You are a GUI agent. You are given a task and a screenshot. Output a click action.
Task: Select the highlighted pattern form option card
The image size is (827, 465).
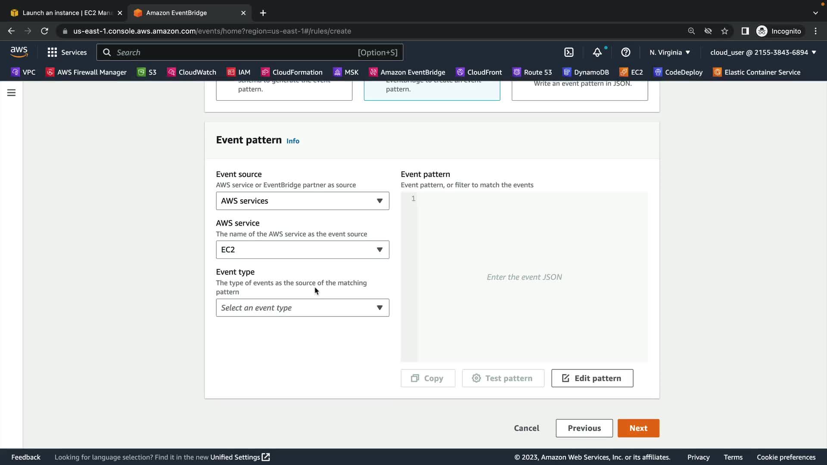(432, 90)
